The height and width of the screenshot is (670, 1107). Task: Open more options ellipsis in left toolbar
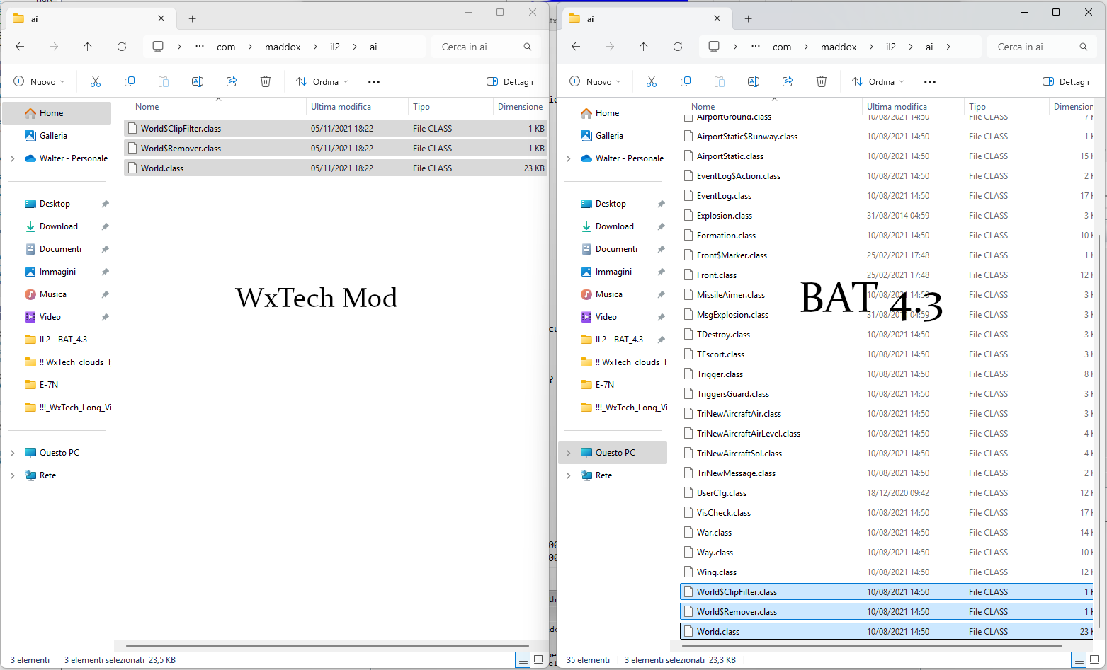374,81
